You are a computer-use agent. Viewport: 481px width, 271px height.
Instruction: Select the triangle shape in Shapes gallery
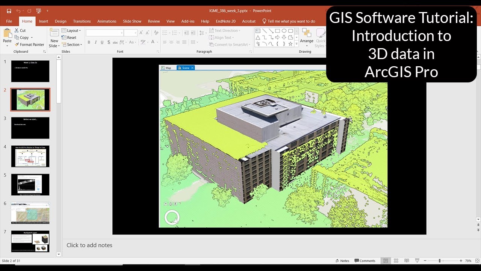pyautogui.click(x=258, y=37)
